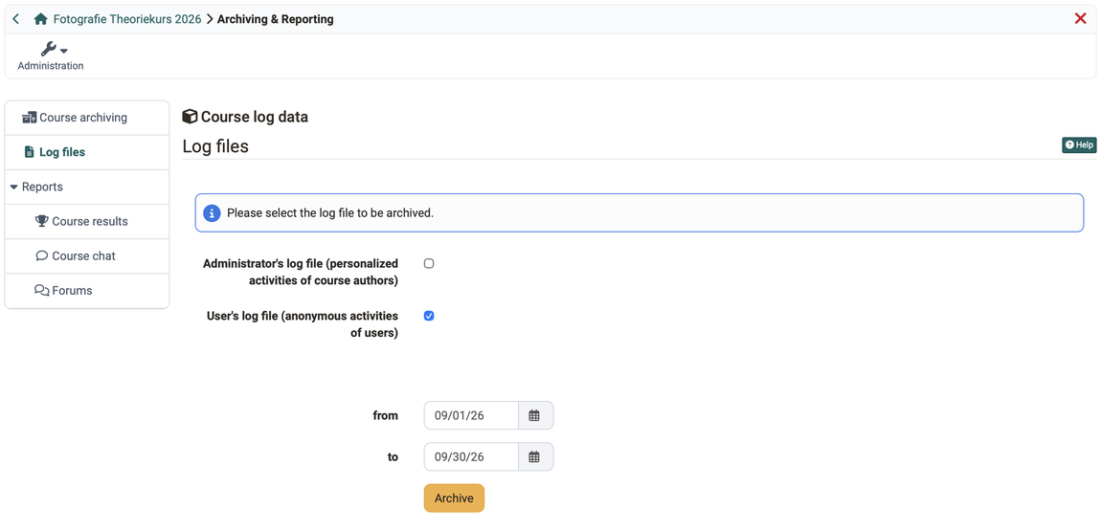
Task: Open Forums report
Action: [87, 291]
